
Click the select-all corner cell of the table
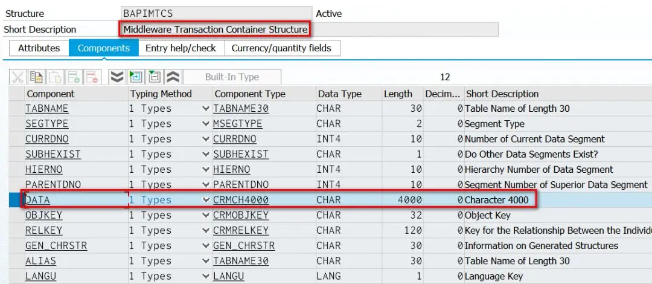[x=17, y=94]
